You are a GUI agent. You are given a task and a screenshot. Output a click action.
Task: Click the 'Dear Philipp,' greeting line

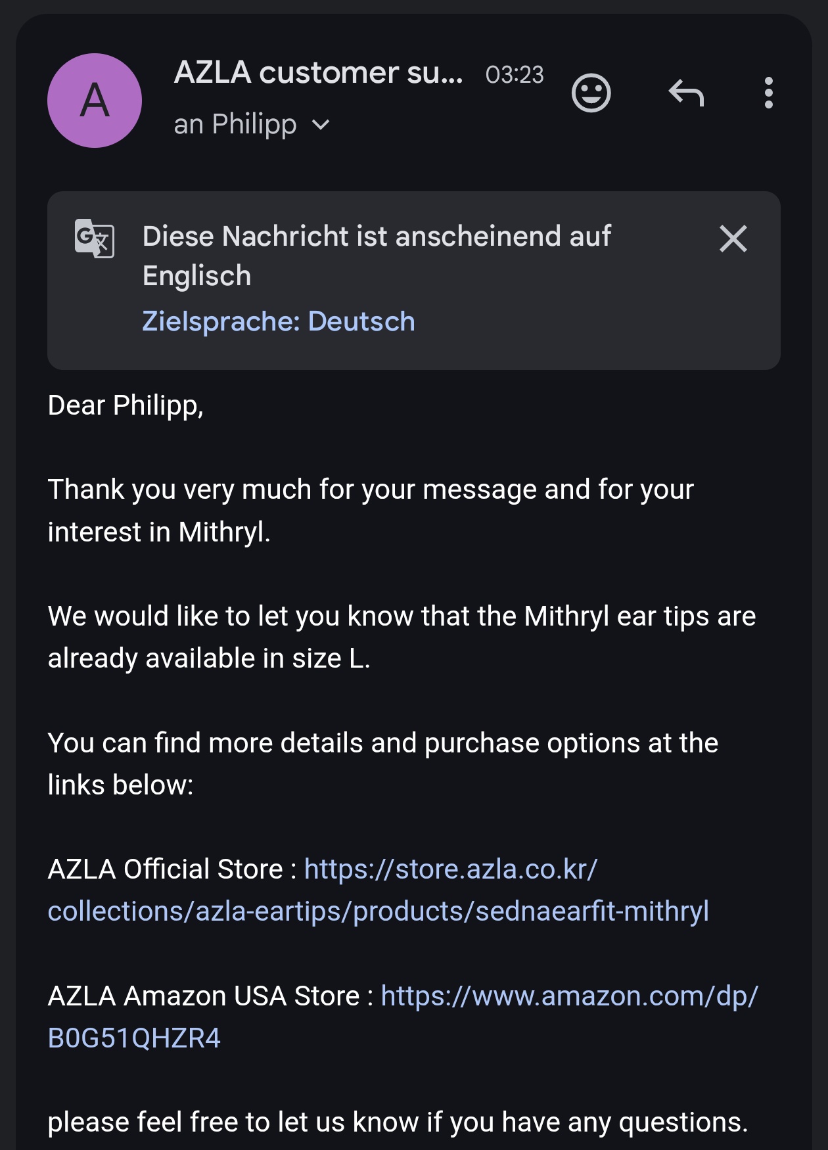(126, 405)
